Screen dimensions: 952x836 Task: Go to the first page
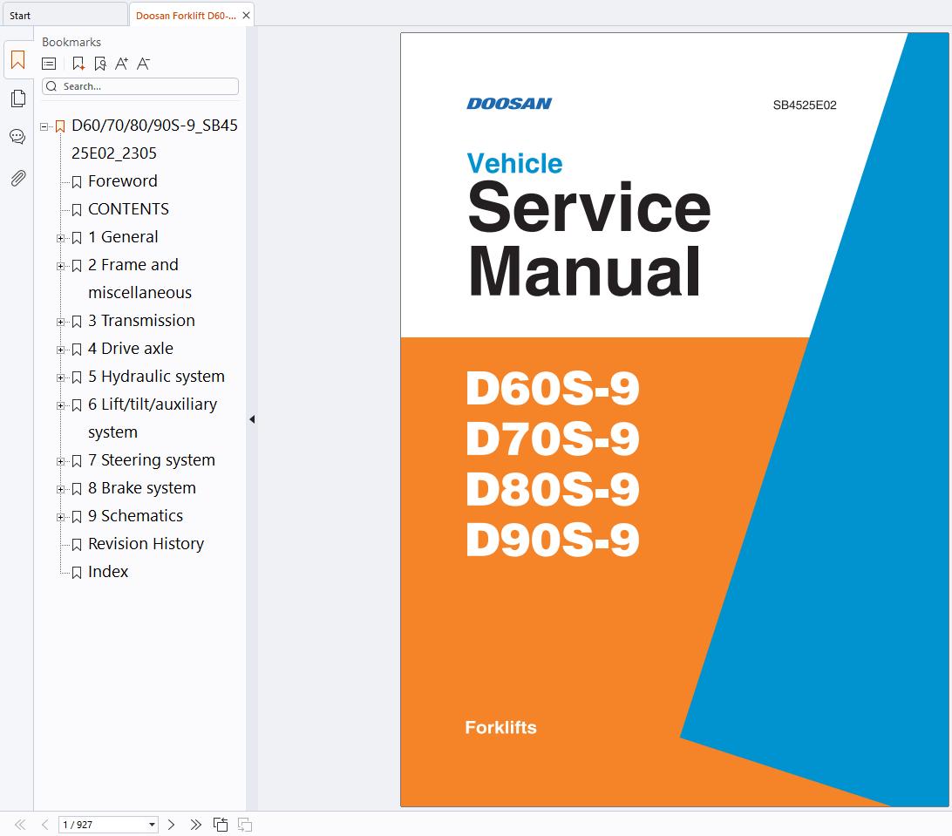(x=20, y=825)
